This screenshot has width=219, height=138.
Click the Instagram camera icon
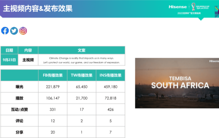[23, 31]
